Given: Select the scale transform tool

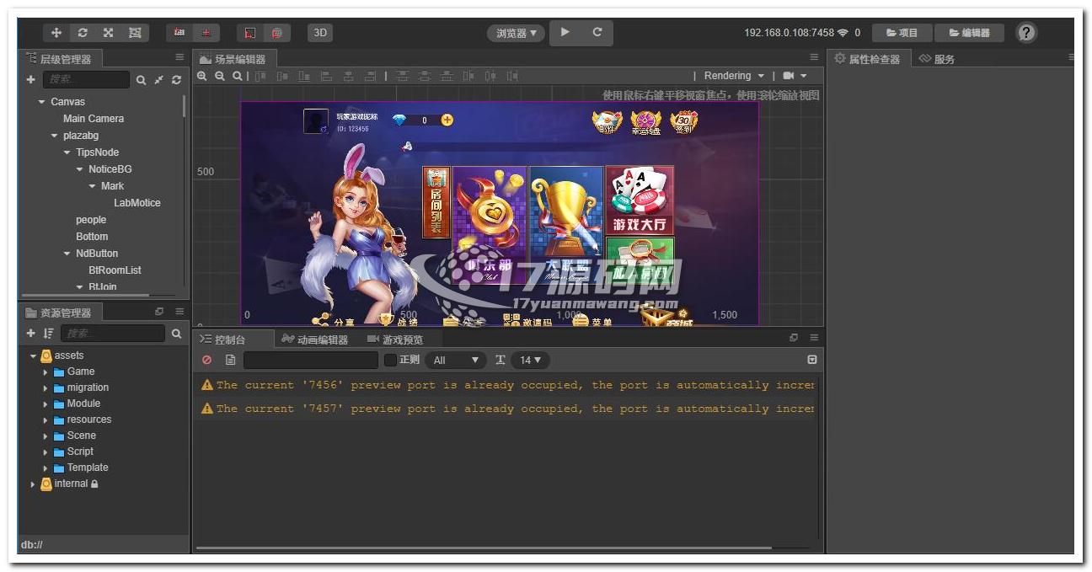Looking at the screenshot, I should [109, 33].
